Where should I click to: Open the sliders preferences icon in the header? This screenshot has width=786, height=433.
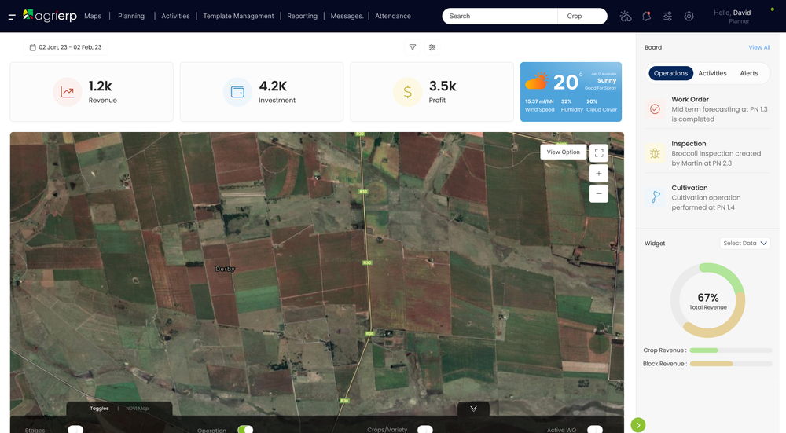[667, 16]
